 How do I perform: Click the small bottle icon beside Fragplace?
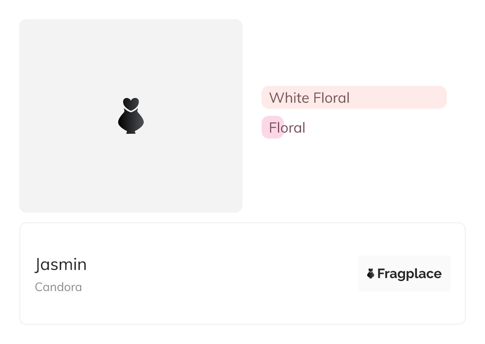tap(371, 274)
